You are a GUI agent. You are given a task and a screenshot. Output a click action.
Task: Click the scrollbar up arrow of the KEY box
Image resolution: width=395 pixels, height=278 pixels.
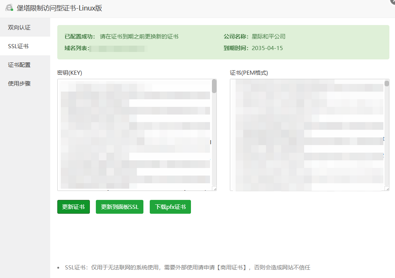click(x=214, y=81)
